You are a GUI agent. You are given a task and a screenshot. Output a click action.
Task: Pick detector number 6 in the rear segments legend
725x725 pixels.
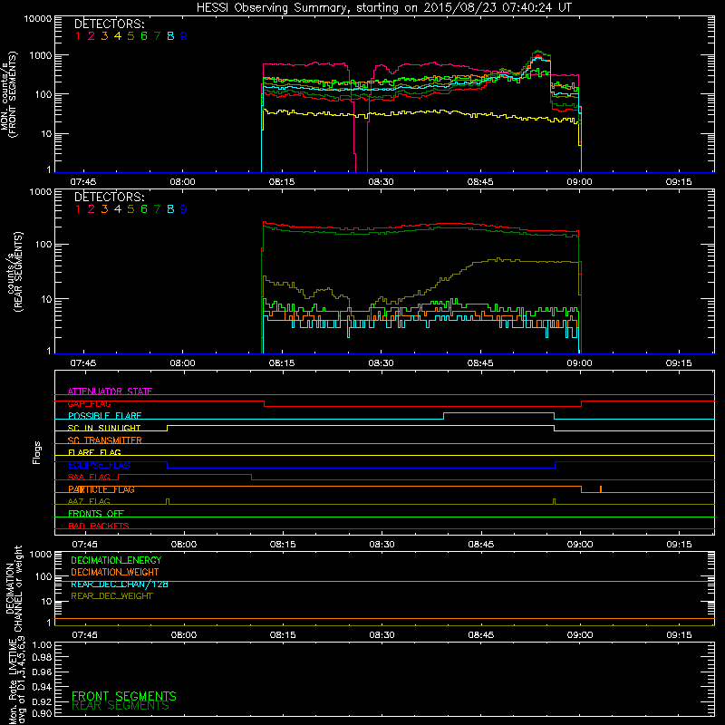click(144, 209)
